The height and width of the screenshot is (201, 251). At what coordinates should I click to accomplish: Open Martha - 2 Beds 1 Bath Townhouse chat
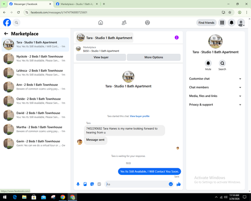click(35, 129)
